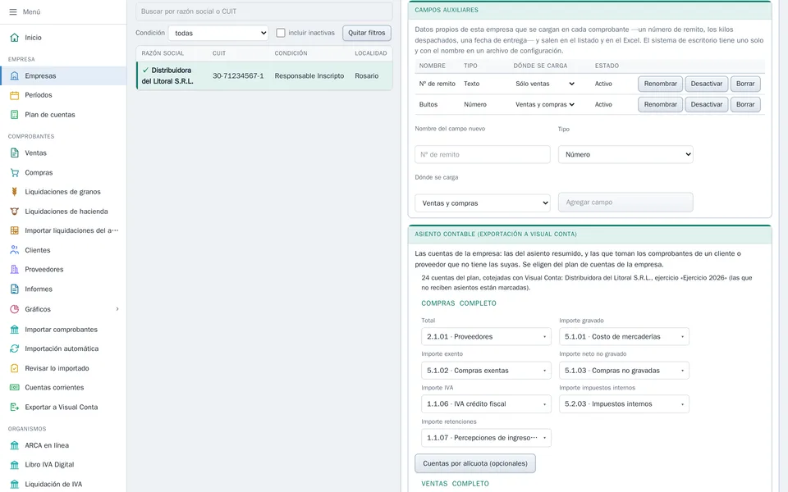Click the Compras cart icon
The width and height of the screenshot is (788, 492).
point(15,173)
